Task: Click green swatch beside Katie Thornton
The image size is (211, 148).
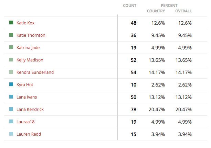Action: (11, 35)
